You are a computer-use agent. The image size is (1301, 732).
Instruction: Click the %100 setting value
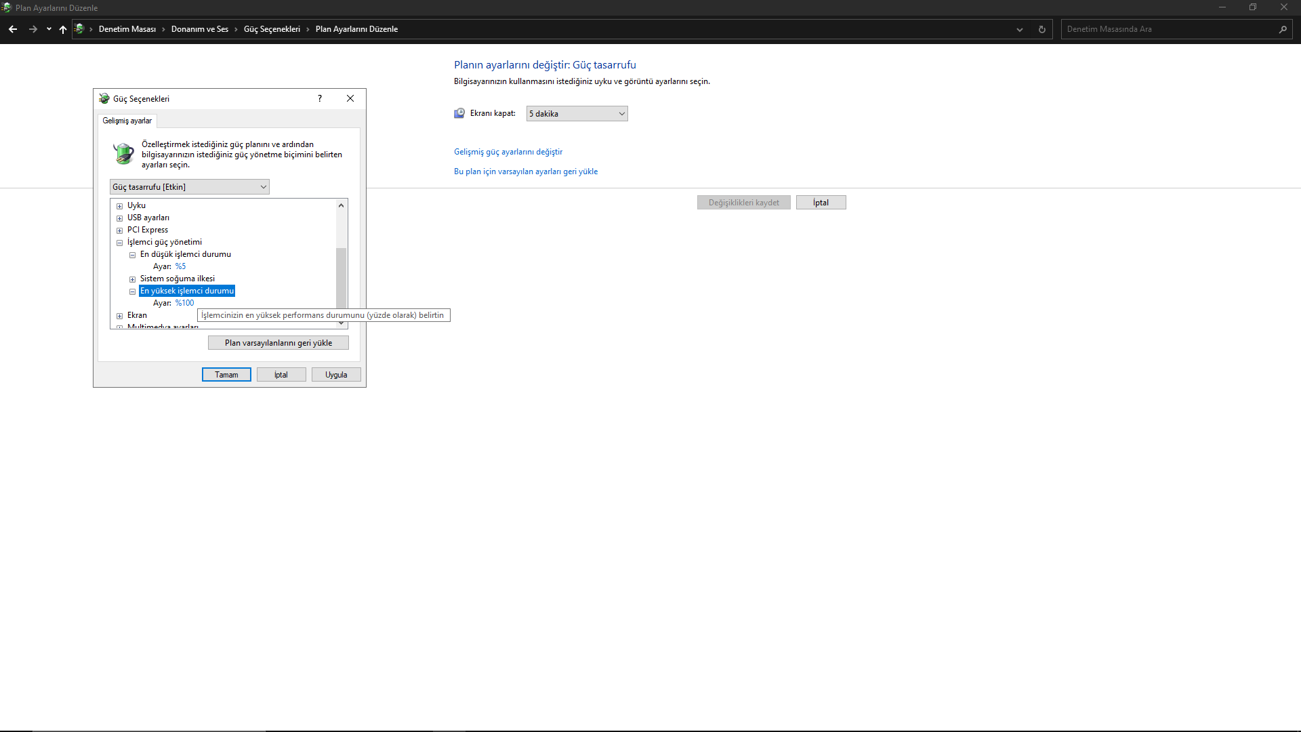point(185,303)
